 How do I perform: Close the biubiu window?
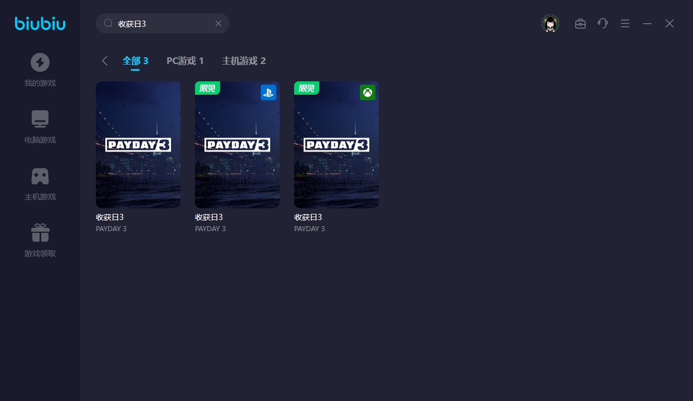(670, 23)
